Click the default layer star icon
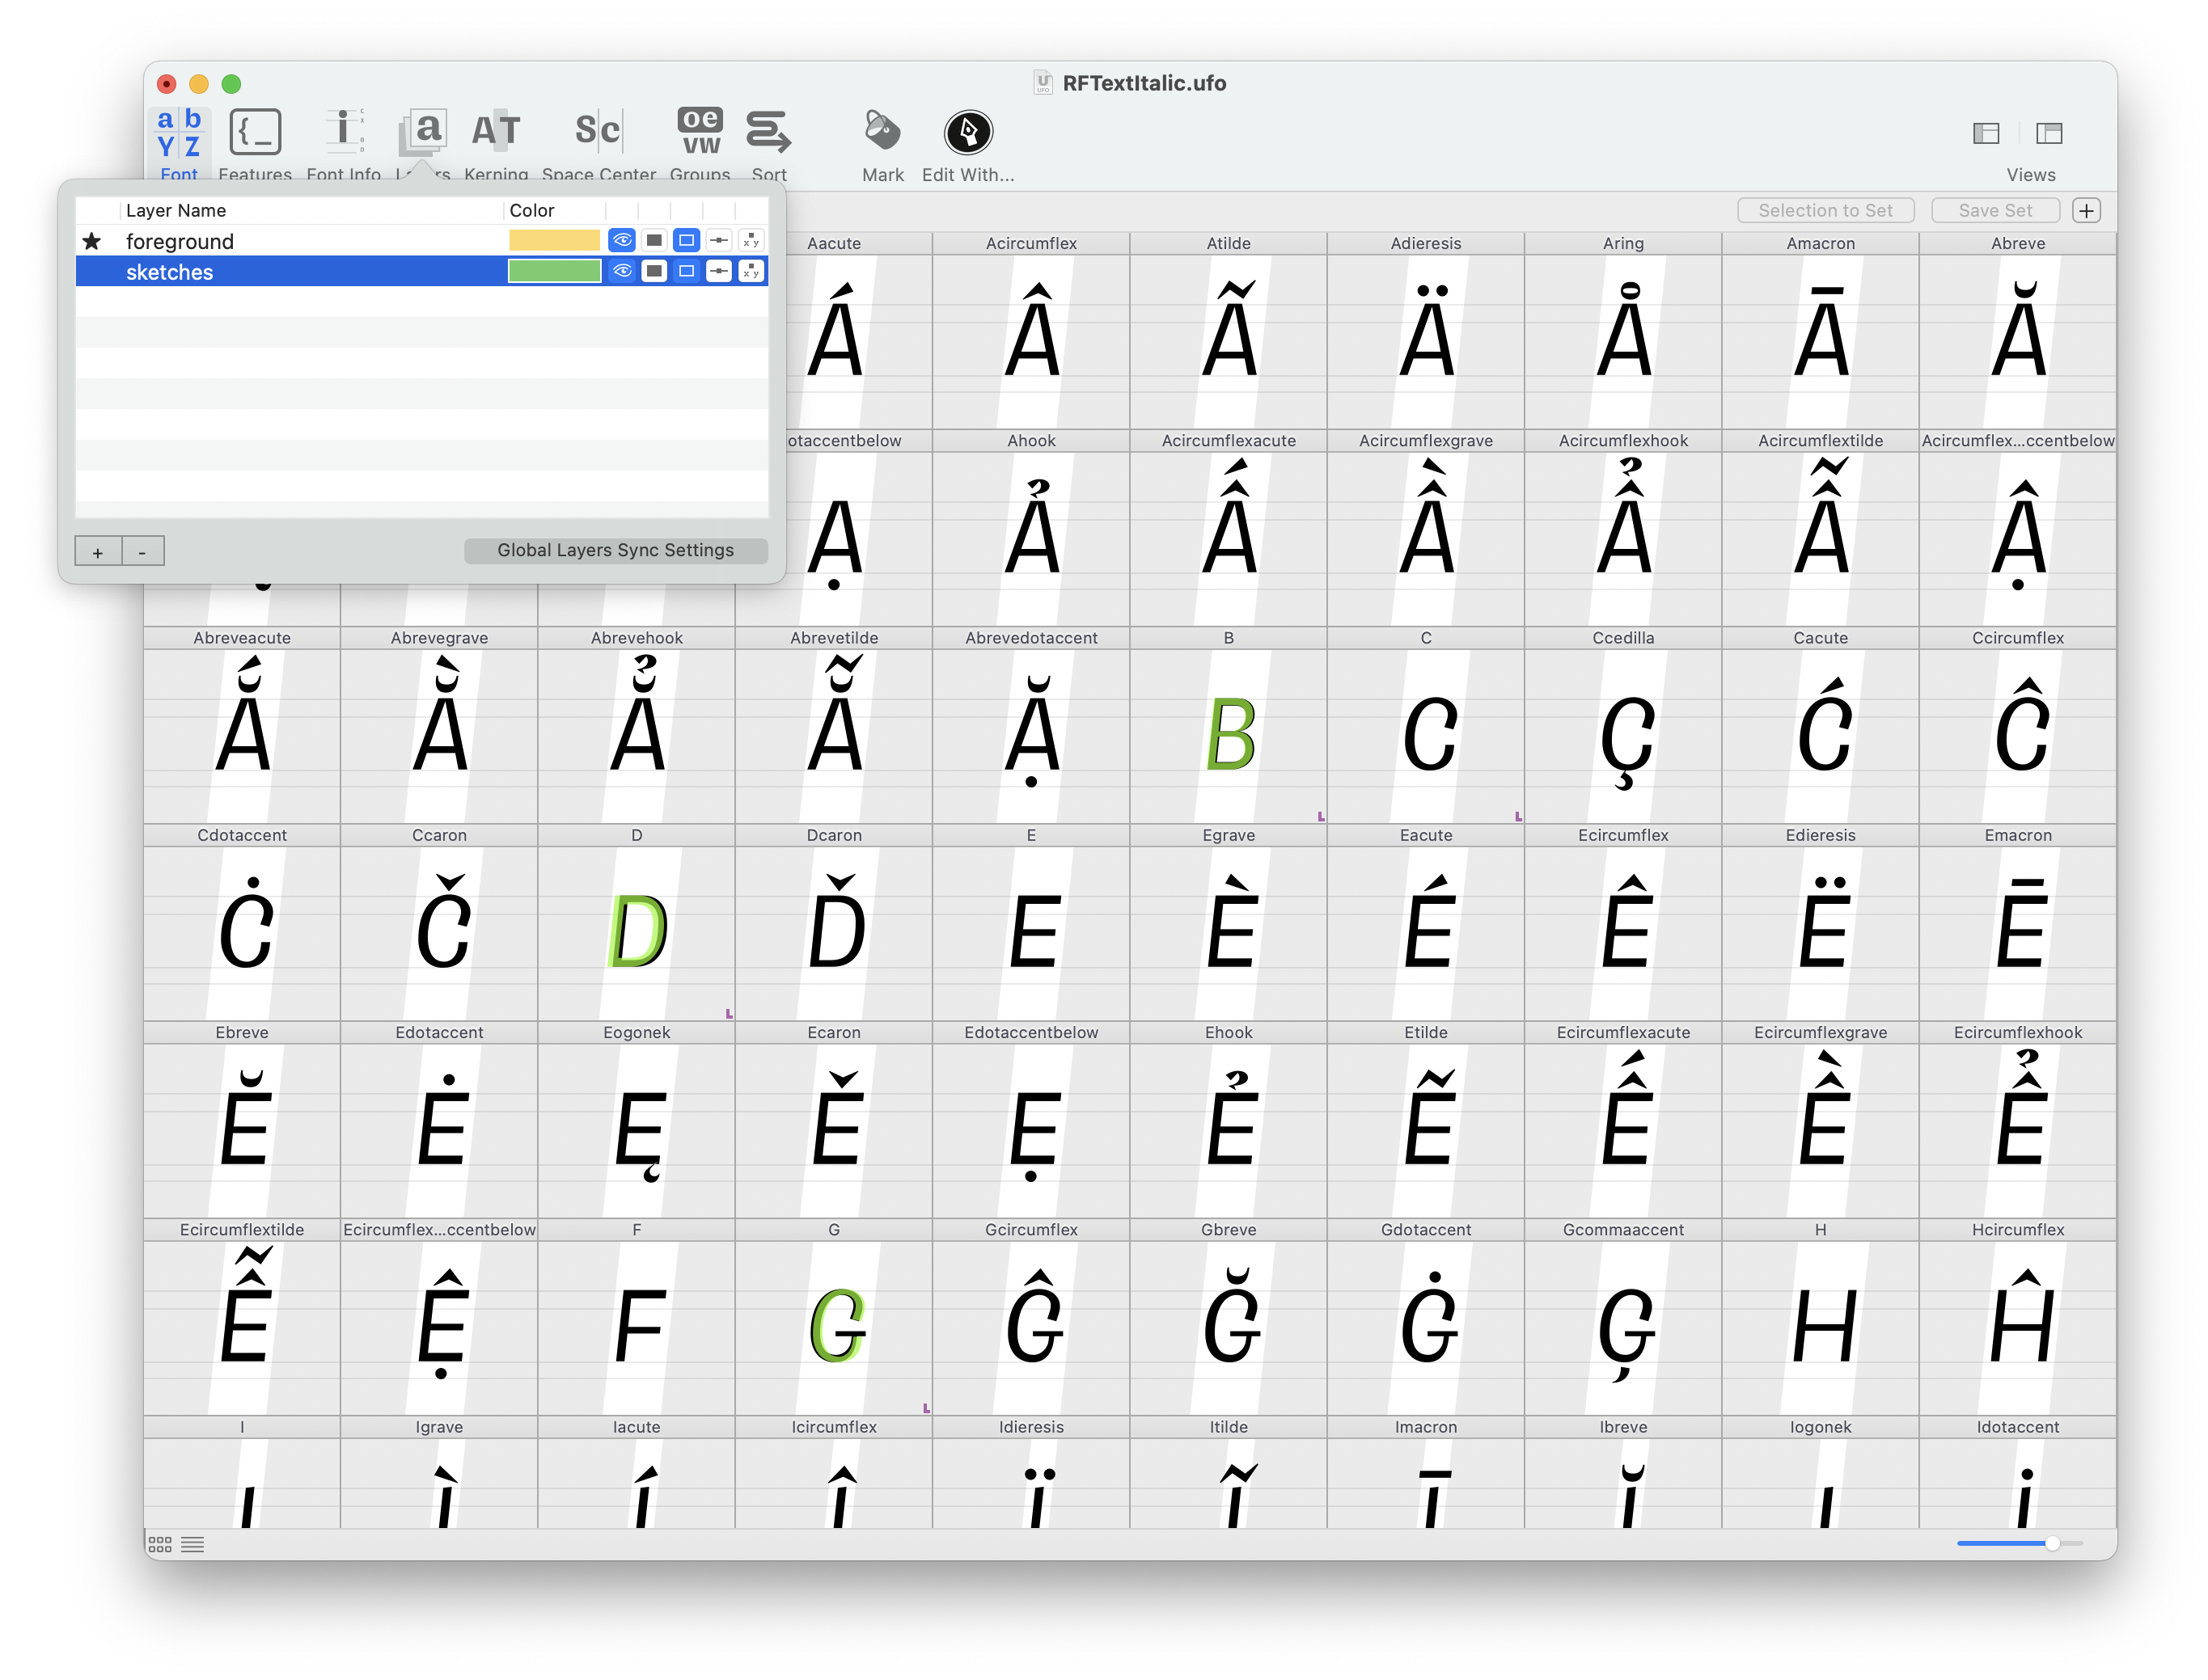The width and height of the screenshot is (2208, 1680). [x=92, y=241]
